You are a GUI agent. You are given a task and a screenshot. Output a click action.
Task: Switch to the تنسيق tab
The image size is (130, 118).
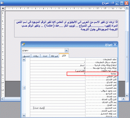click(26, 56)
